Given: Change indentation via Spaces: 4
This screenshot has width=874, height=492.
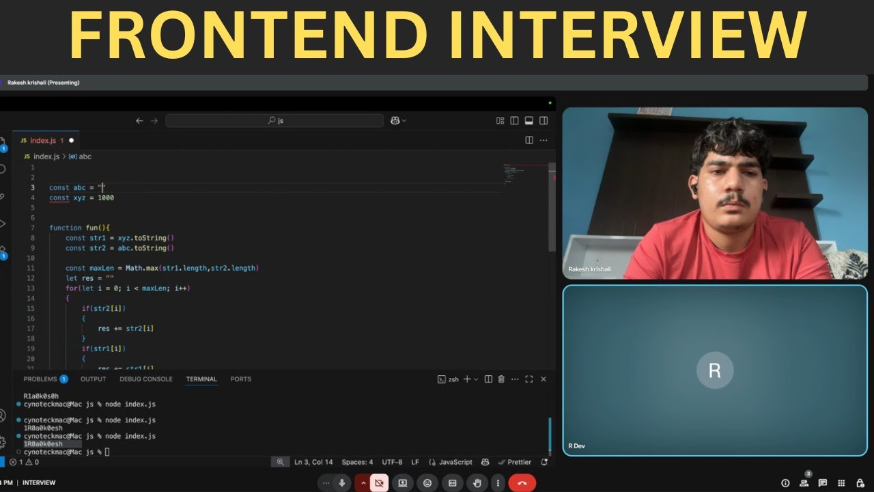Looking at the screenshot, I should pyautogui.click(x=357, y=462).
